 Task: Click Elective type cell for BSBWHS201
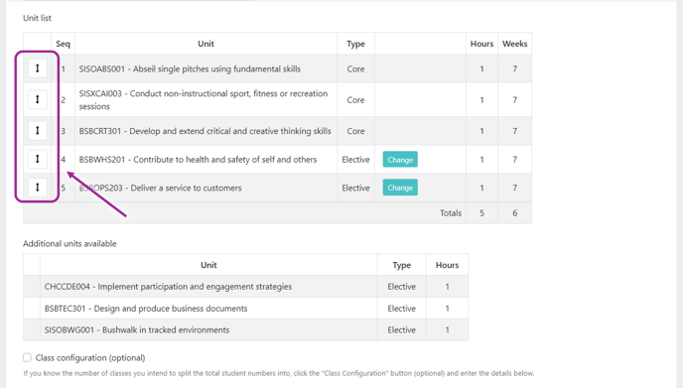click(355, 160)
